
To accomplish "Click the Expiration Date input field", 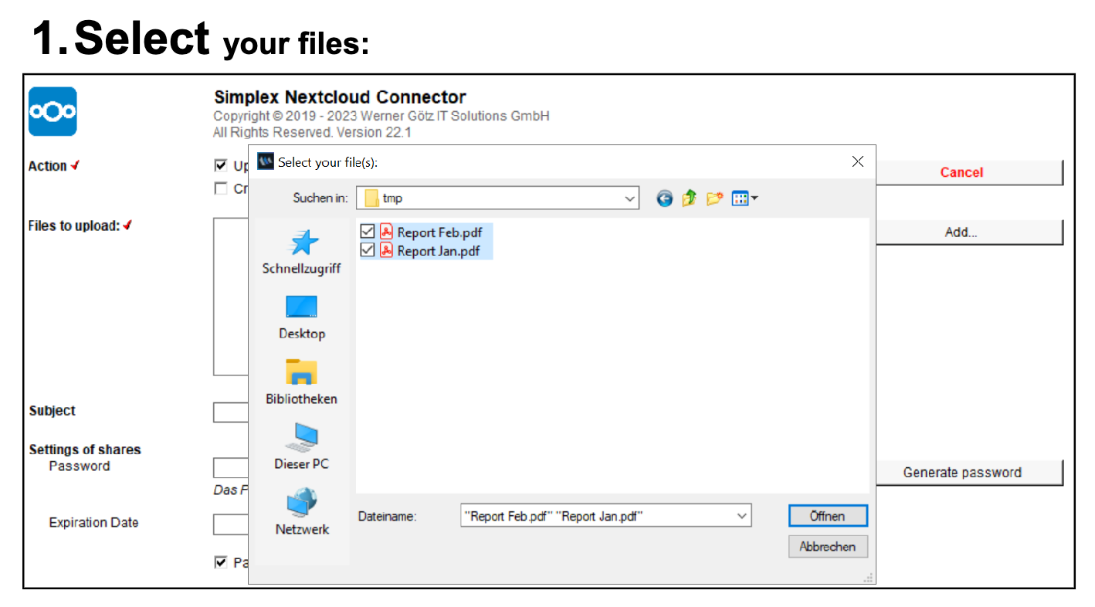I will (x=230, y=524).
